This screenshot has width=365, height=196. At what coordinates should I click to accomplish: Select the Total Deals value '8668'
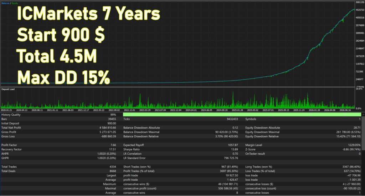[x=113, y=171]
